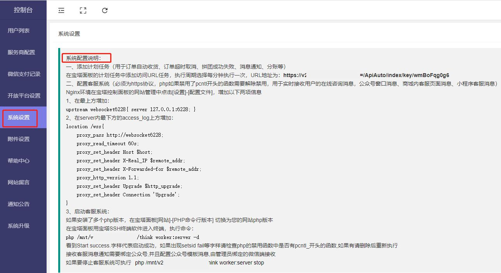Click the upstream websocket6228 code line
Image resolution: width=501 pixels, height=273 pixels.
coord(131,110)
